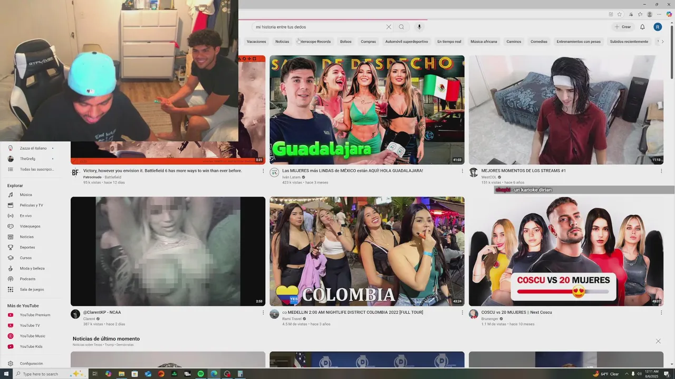Select the Bolsos filter chip
Screen dimensions: 675x379
tap(346, 42)
